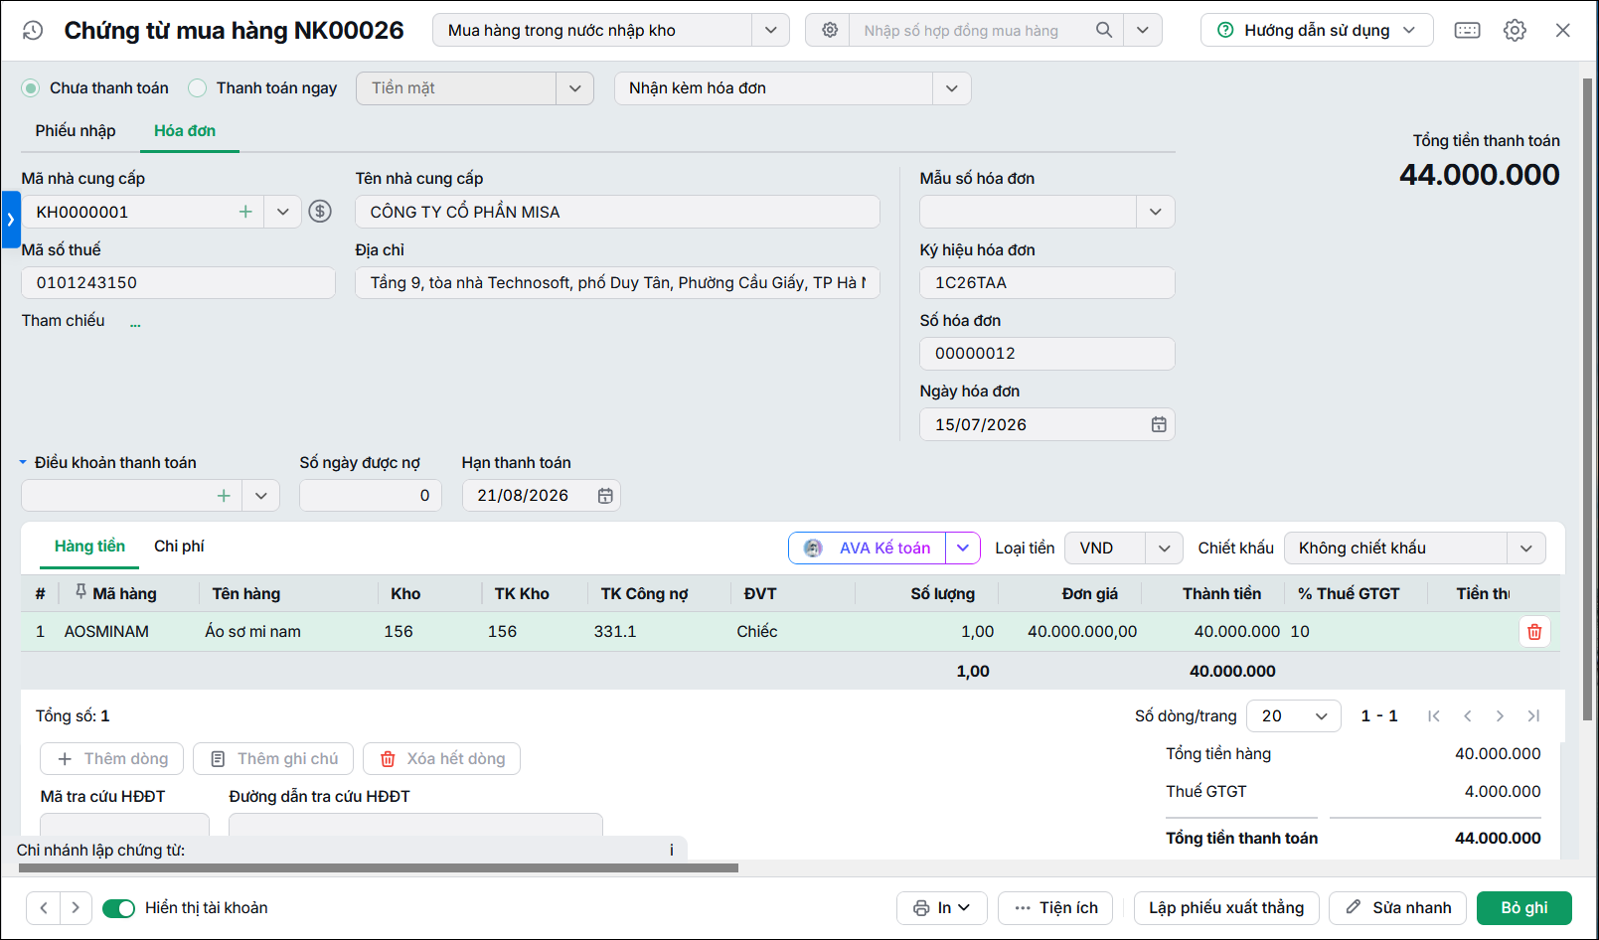The image size is (1599, 940).
Task: Click the contract search settings gear
Action: click(830, 31)
